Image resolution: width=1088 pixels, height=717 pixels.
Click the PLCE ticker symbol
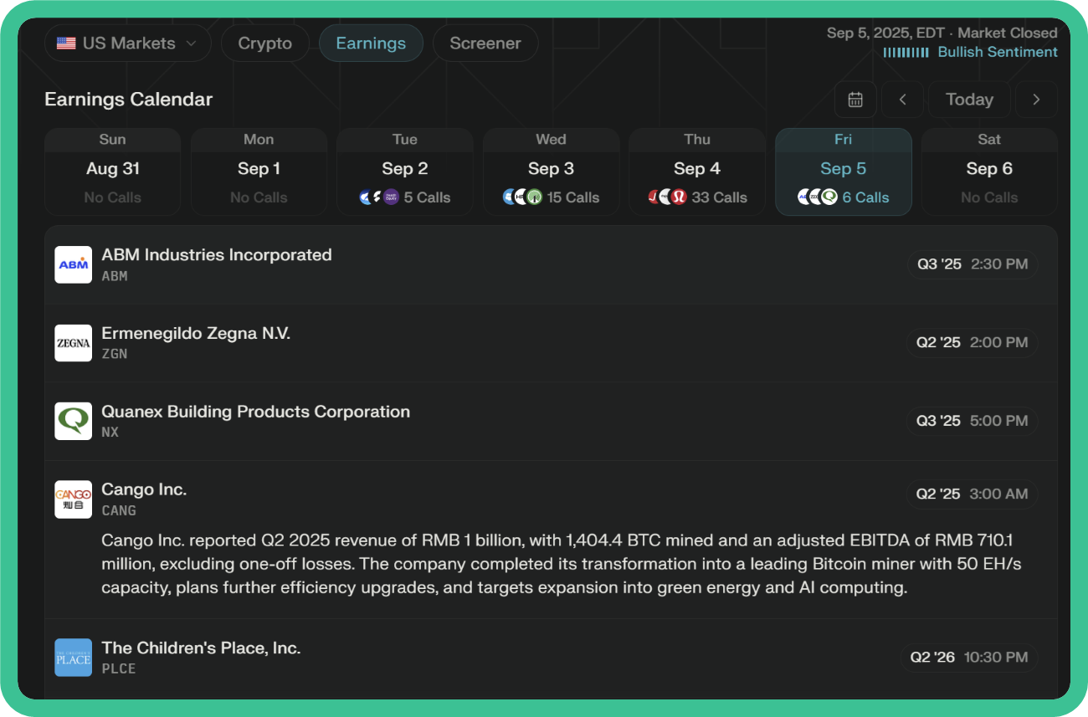[x=119, y=668]
